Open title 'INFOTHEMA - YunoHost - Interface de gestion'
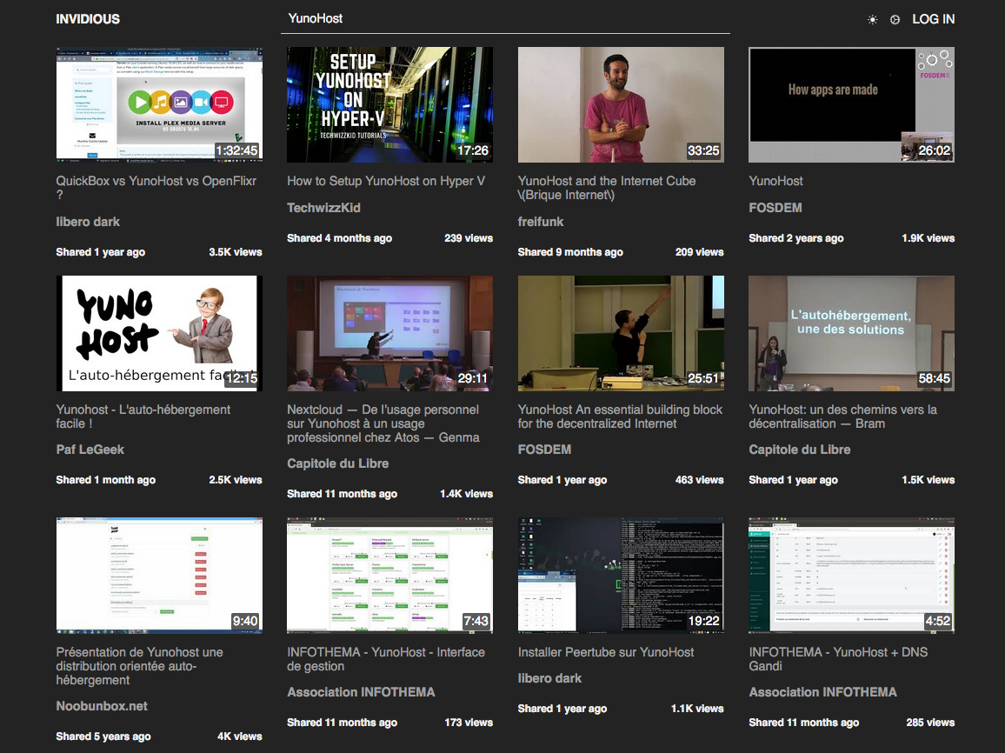 coord(386,659)
